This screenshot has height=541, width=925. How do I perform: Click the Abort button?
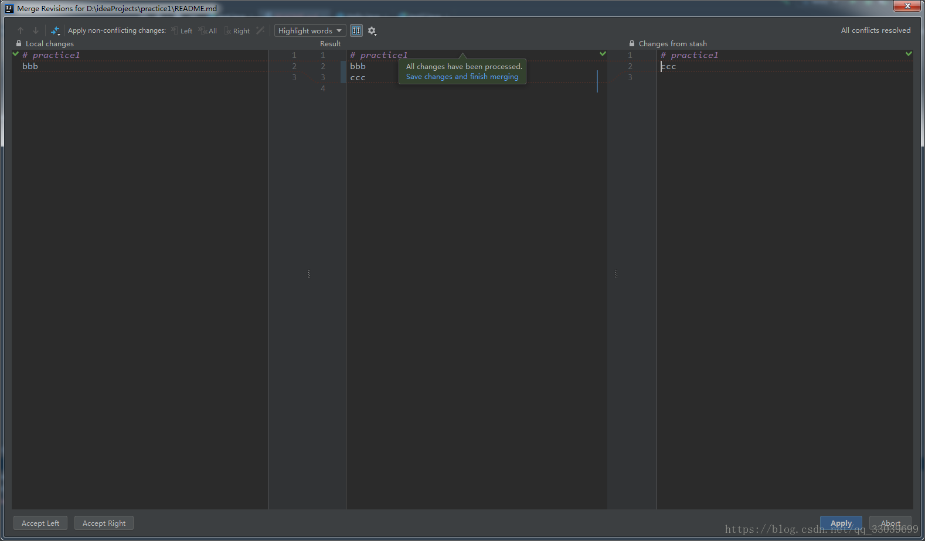click(x=890, y=523)
